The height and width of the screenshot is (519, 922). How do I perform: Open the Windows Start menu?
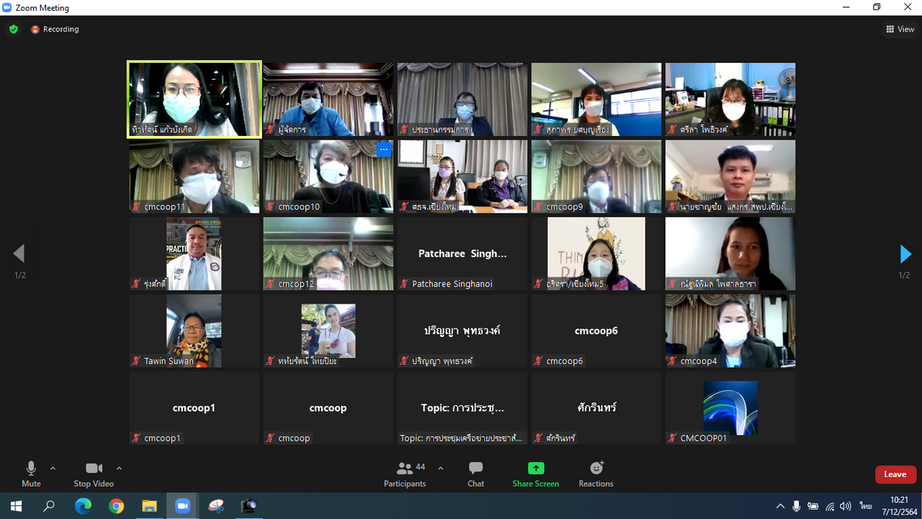coord(15,506)
